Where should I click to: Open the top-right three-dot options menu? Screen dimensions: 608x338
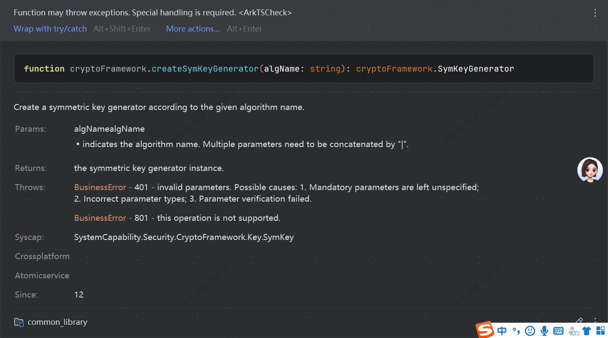[x=595, y=13]
